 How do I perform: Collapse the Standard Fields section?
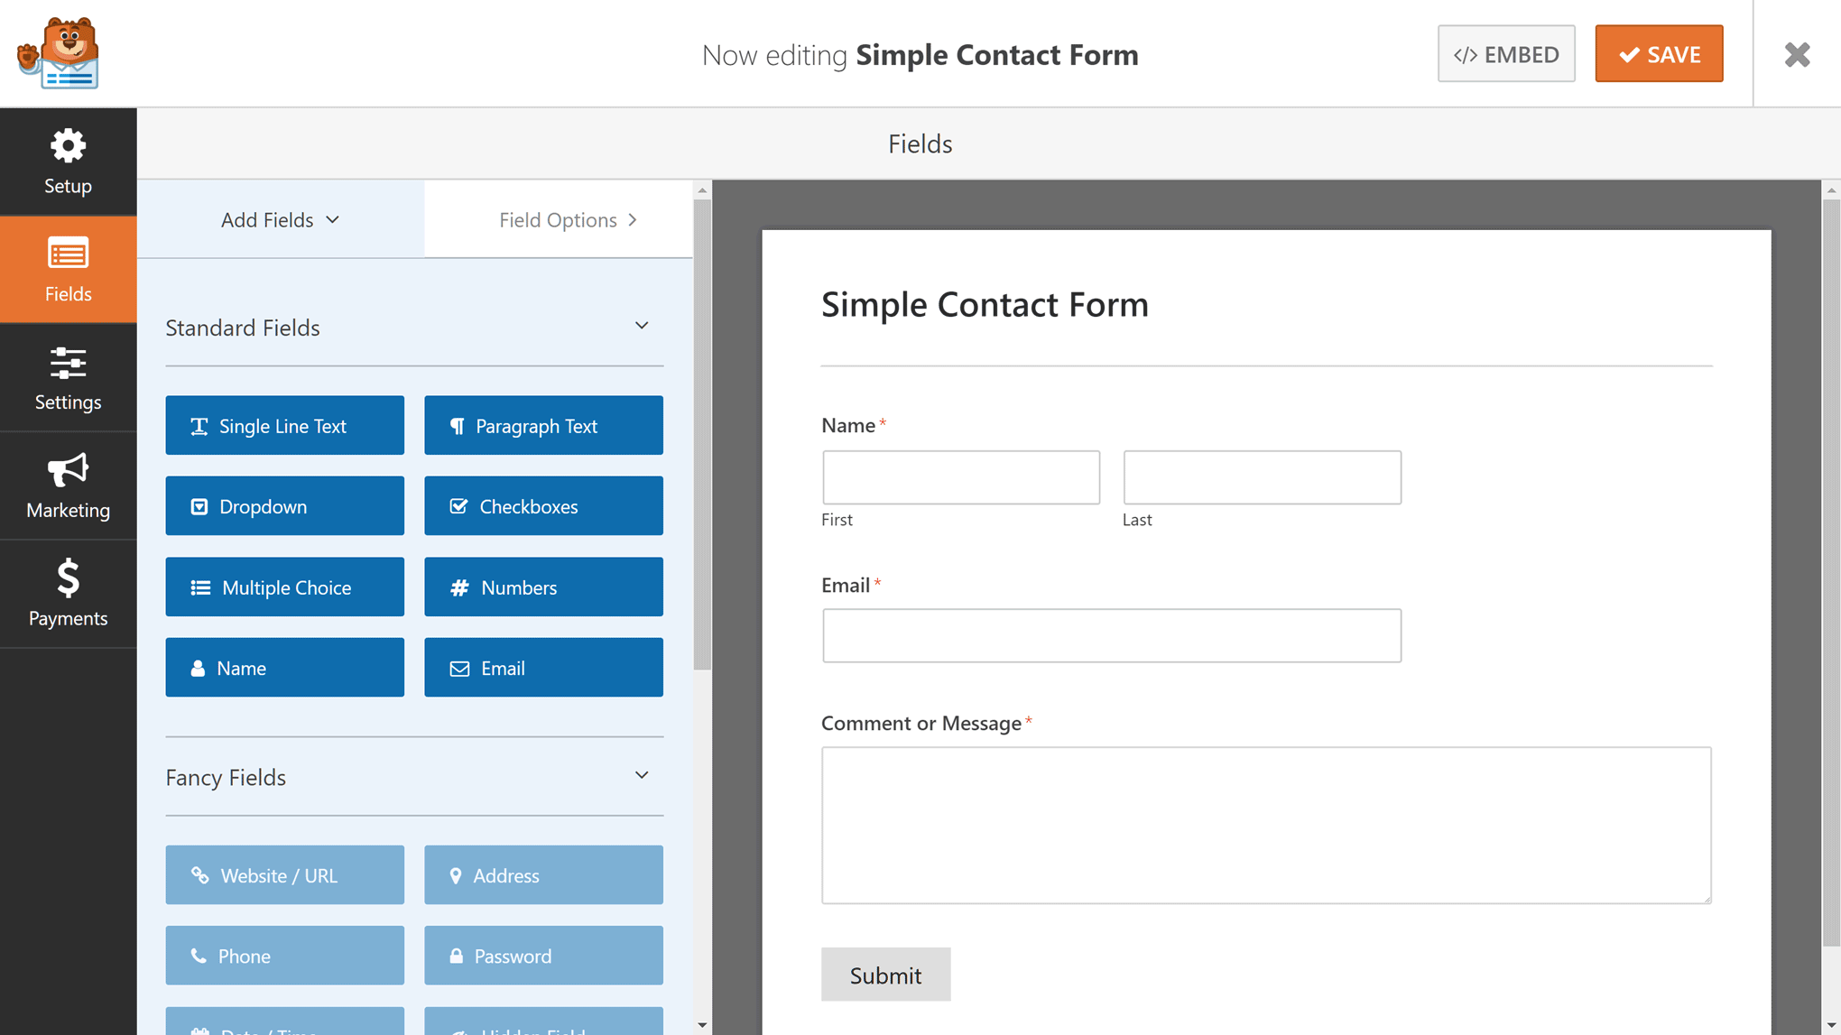coord(643,326)
